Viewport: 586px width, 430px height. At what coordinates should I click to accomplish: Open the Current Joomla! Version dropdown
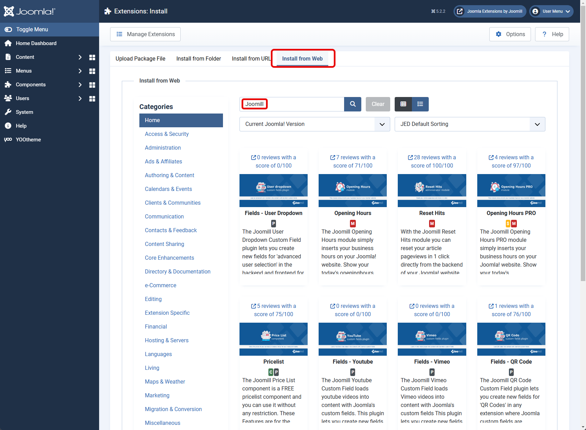[x=315, y=124]
